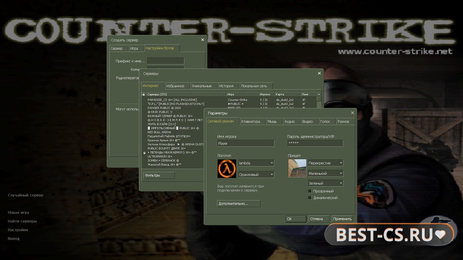Toggle the Прозрачный crosshair checkbox
Screen dimensions: 463x260
click(310, 191)
